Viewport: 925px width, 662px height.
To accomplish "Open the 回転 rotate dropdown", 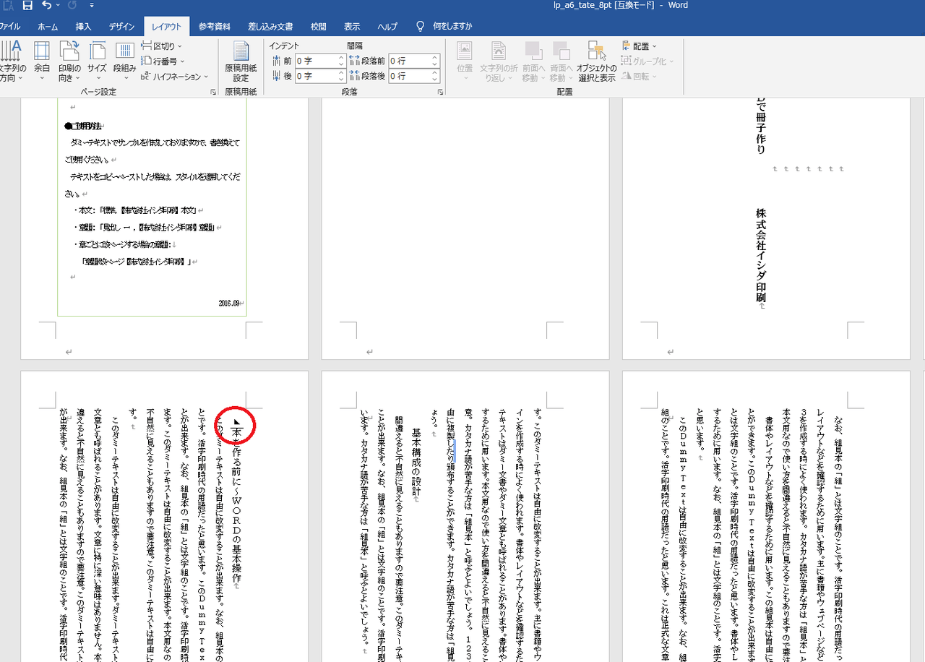I will click(x=640, y=77).
